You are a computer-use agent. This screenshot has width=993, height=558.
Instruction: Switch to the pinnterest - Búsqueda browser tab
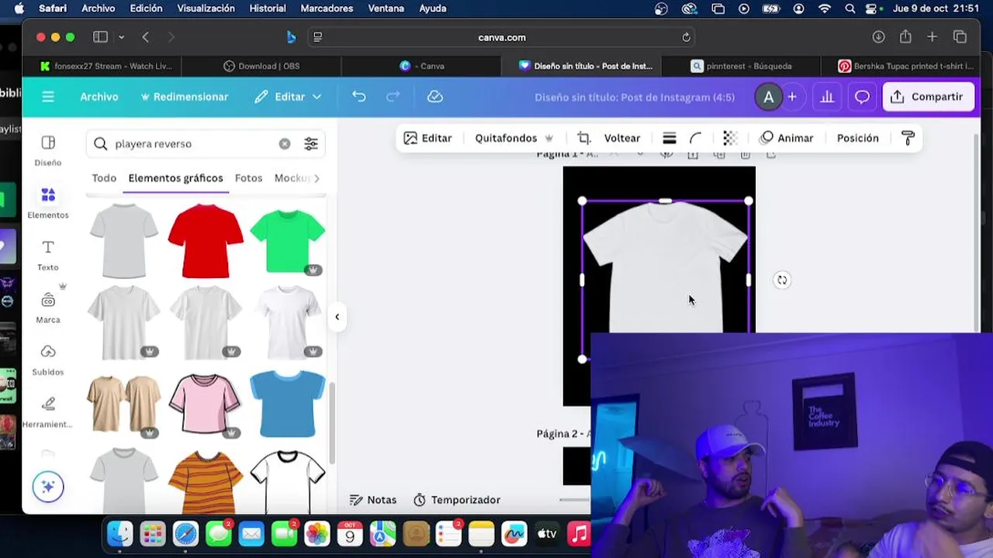741,66
